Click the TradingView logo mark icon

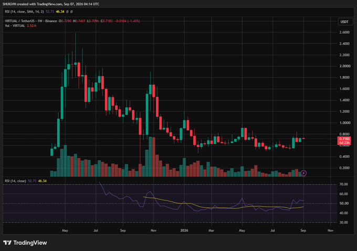coord(7,243)
